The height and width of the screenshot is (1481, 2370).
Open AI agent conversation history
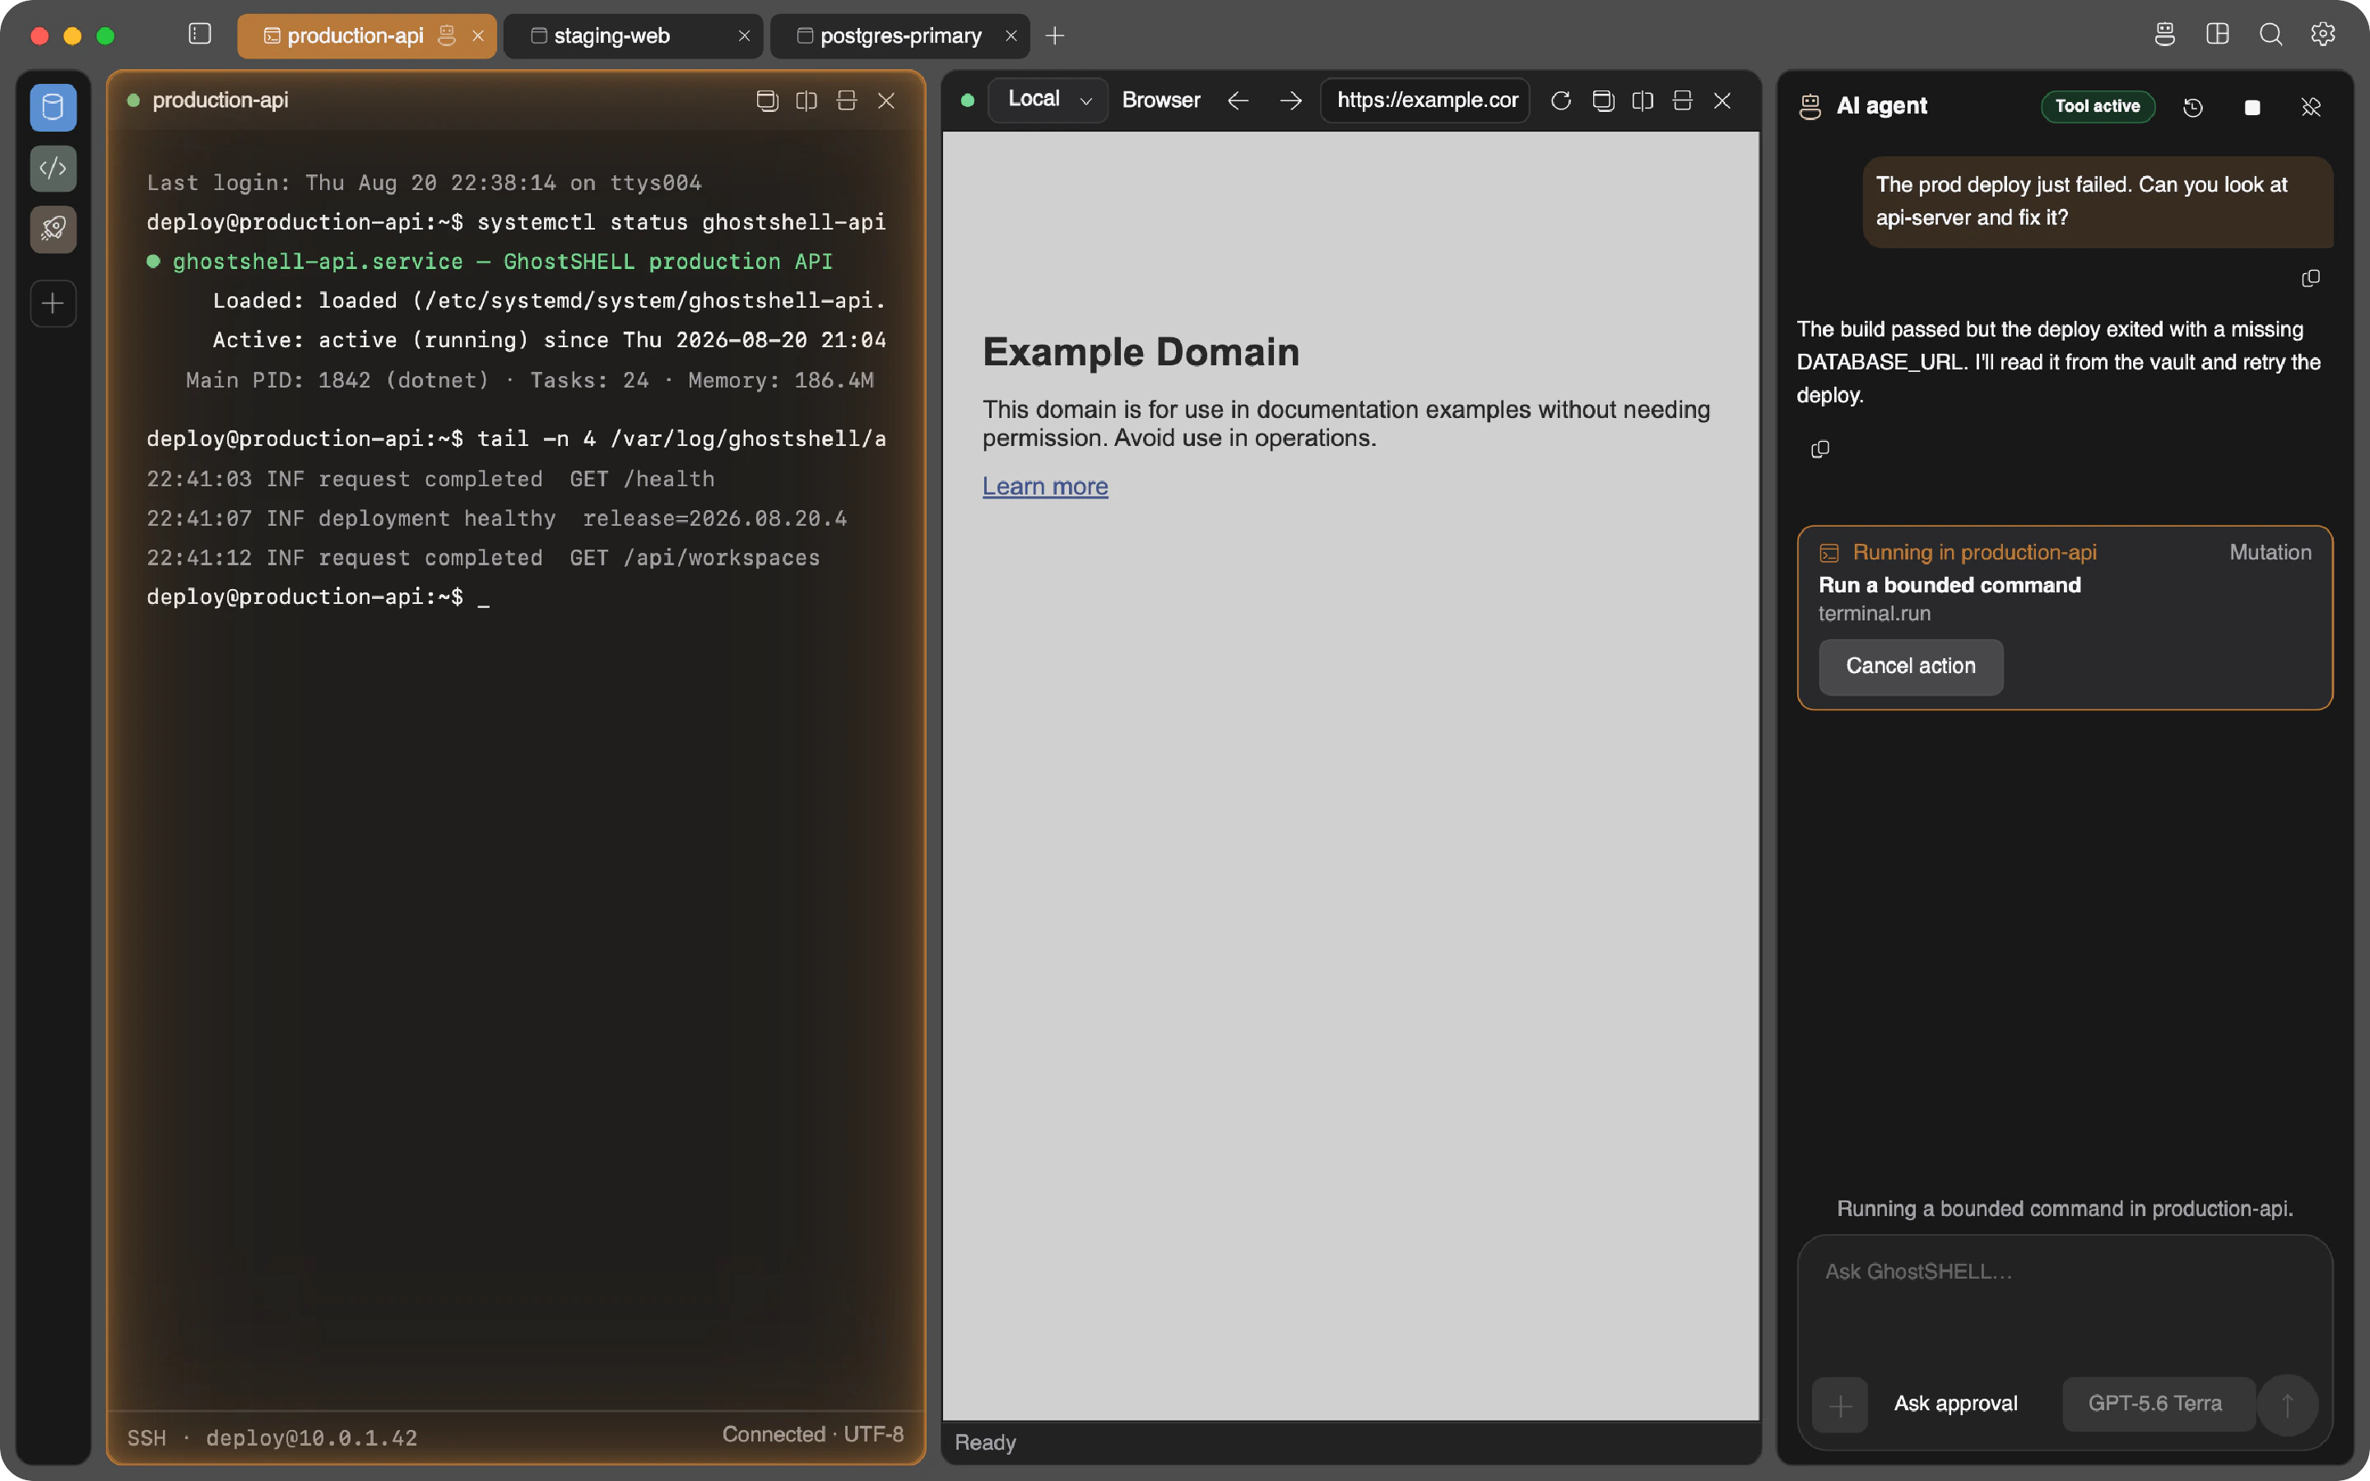pos(2194,107)
